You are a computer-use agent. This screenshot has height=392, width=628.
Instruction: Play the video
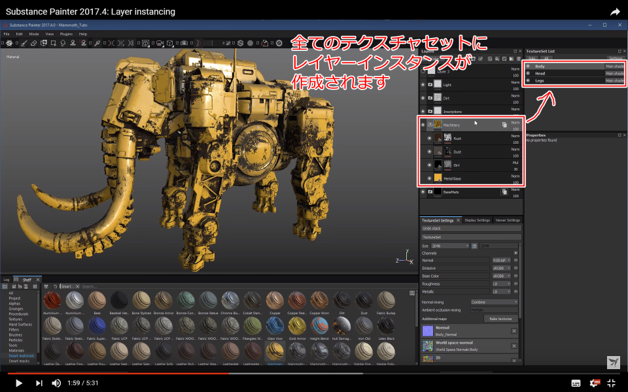18,383
